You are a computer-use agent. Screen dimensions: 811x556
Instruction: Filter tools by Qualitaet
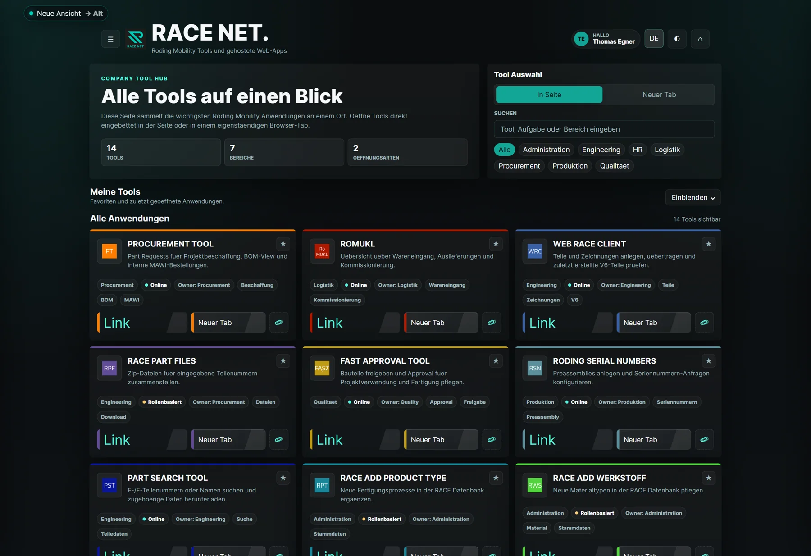[x=615, y=166]
